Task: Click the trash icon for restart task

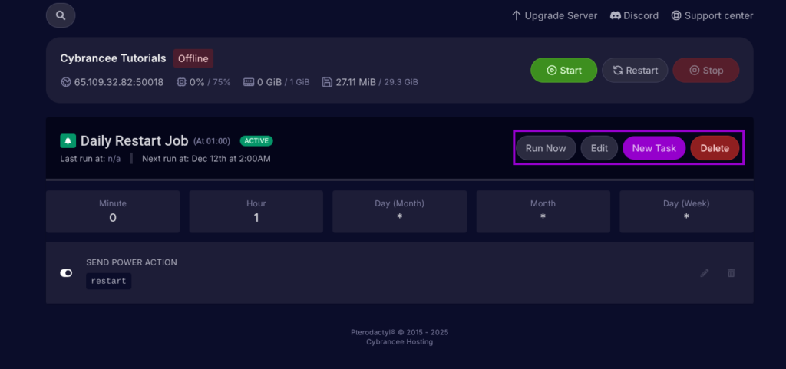Action: (x=732, y=273)
